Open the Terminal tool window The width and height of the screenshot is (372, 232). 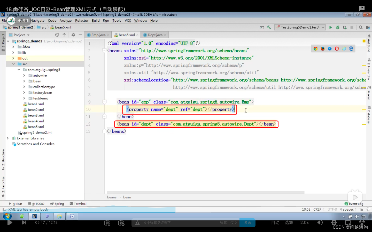78,204
